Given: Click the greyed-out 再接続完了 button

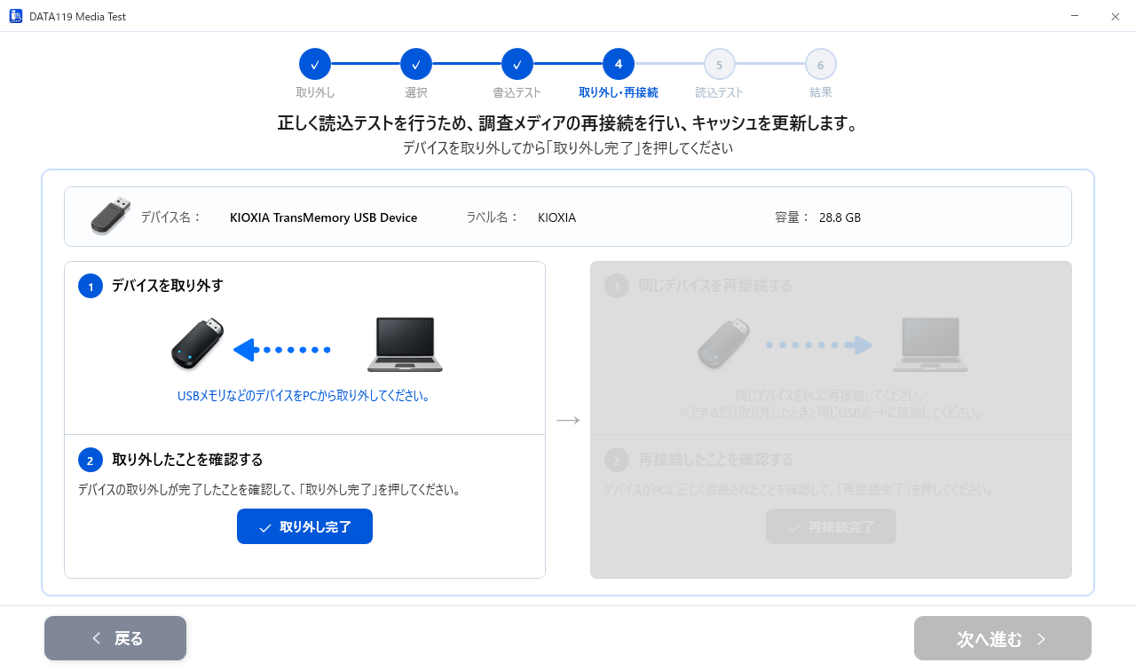Looking at the screenshot, I should tap(831, 526).
